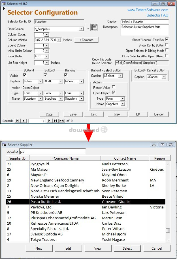177x259 pixels.
Task: Go to next record navigation arrow
Action: [49, 121]
